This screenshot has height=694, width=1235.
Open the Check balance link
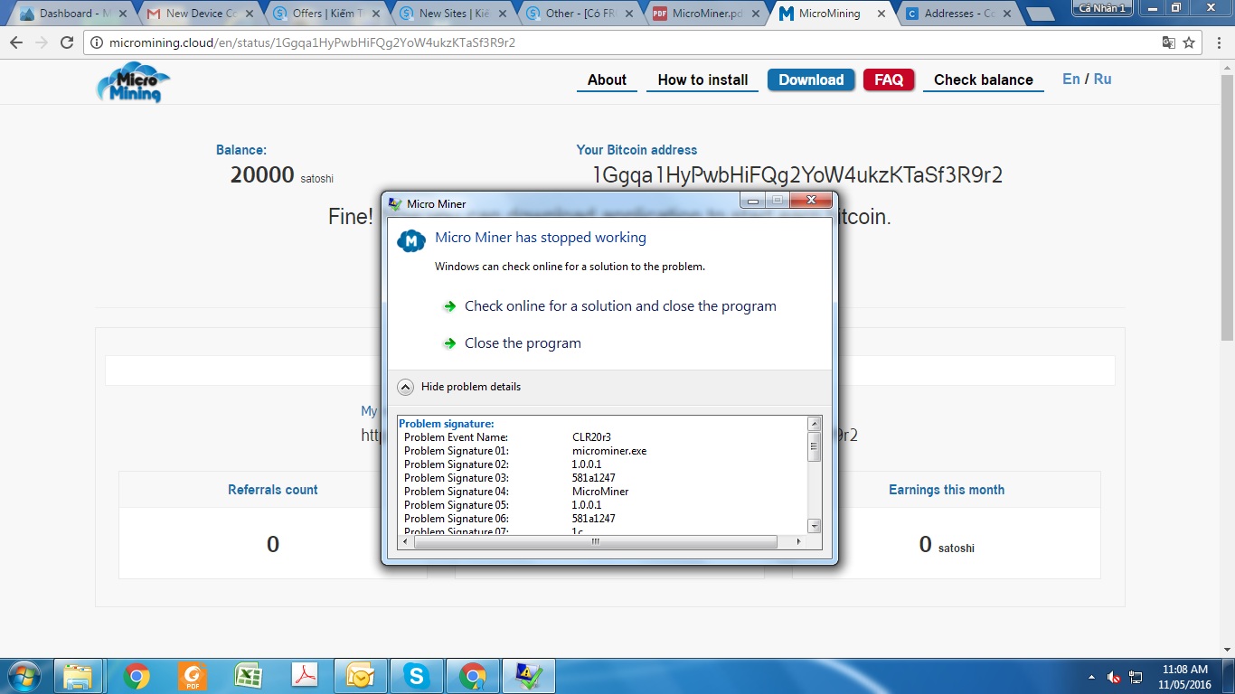coord(983,80)
